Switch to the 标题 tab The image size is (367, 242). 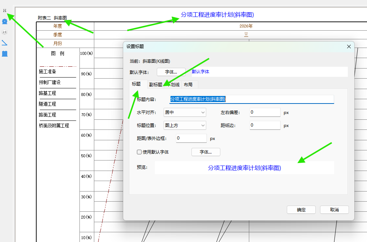pyautogui.click(x=136, y=84)
